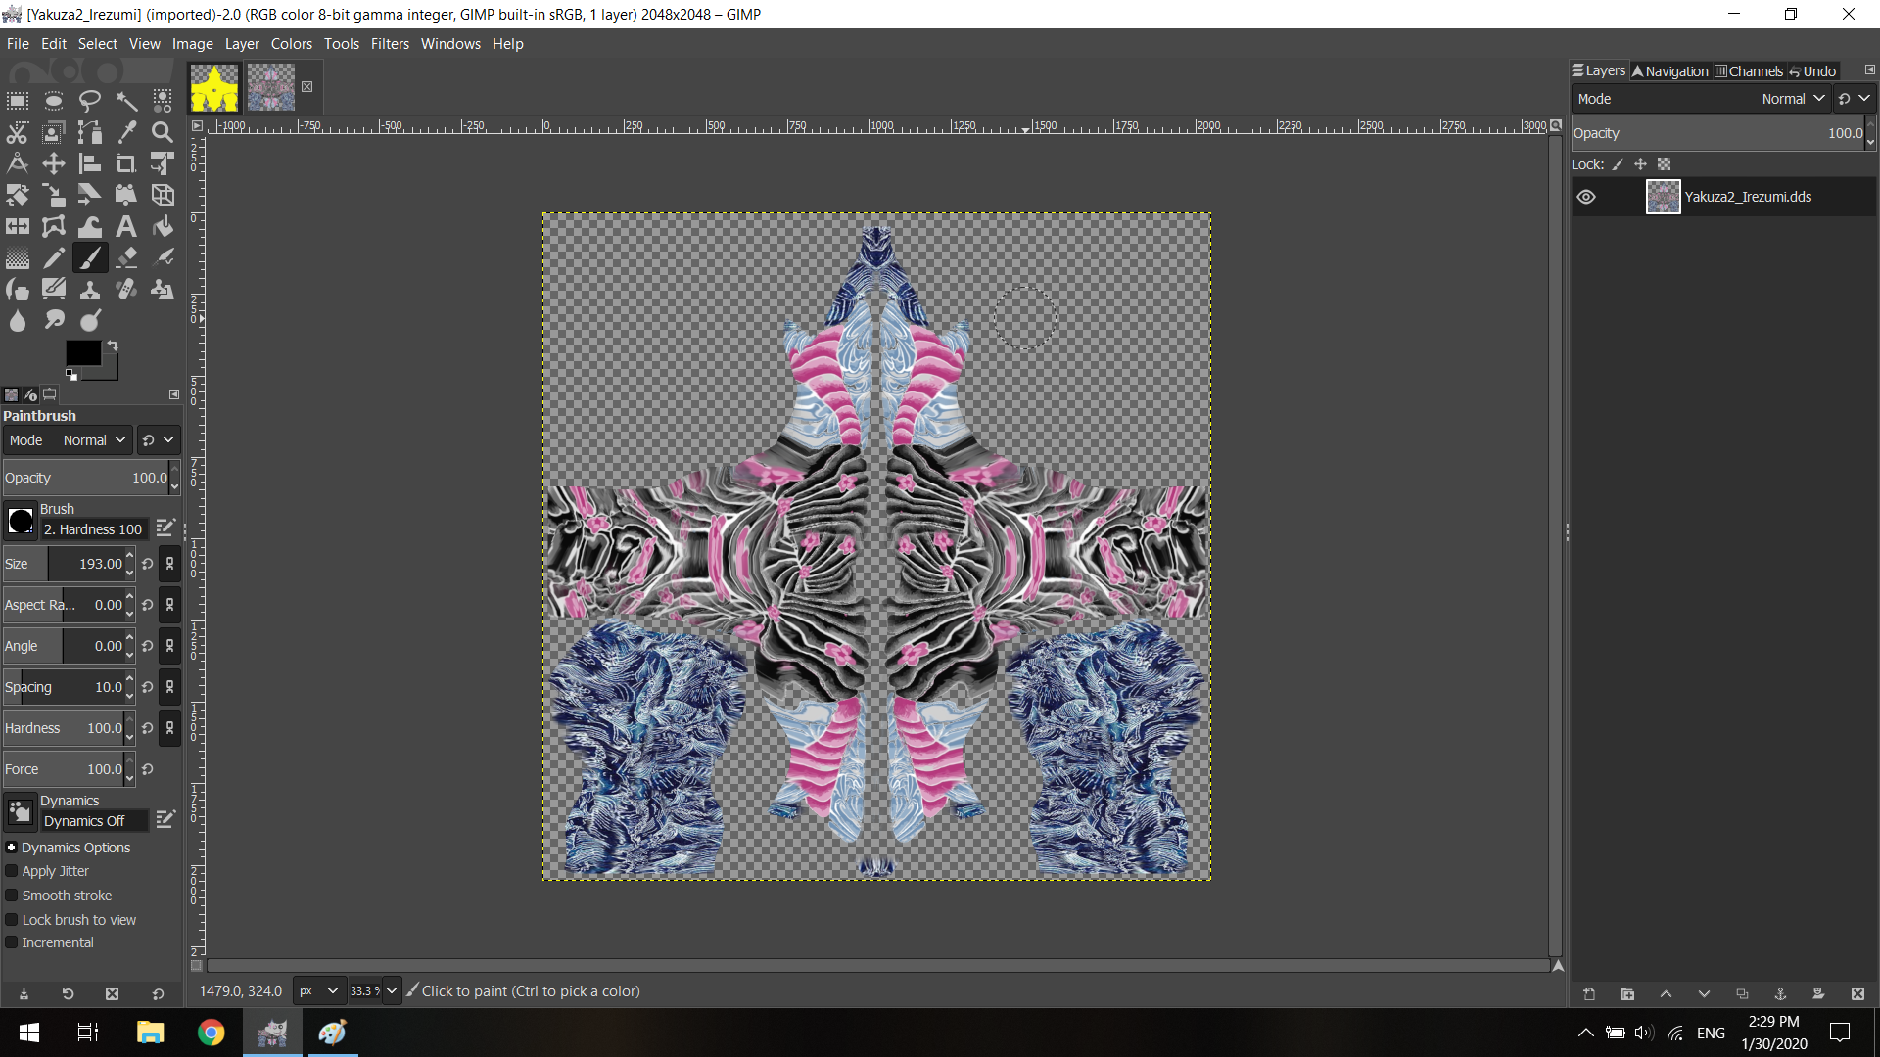Viewport: 1880px width, 1057px height.
Task: Select the Crop tool
Action: coord(126,163)
